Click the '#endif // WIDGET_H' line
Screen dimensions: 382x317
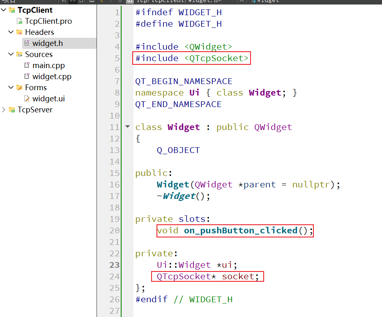click(184, 299)
